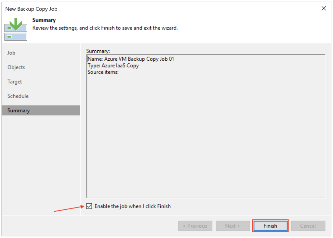Click the 'Type: Azure IaaS Copy' line
This screenshot has width=333, height=238.
[x=113, y=66]
